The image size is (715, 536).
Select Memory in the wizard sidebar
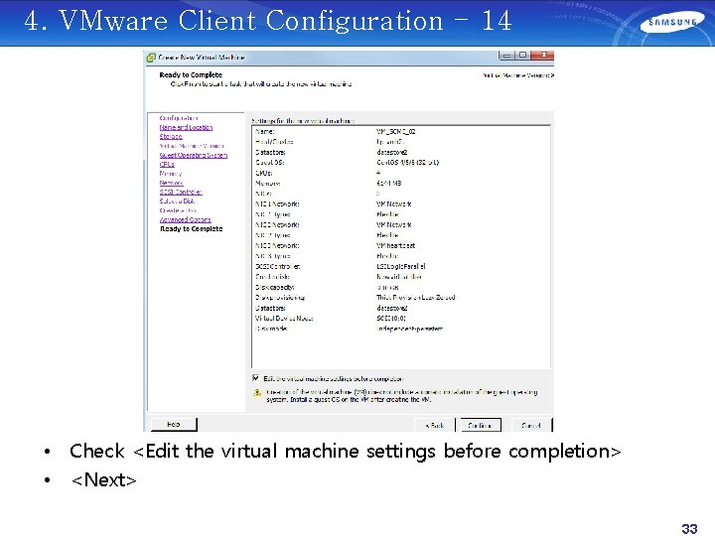coord(171,173)
